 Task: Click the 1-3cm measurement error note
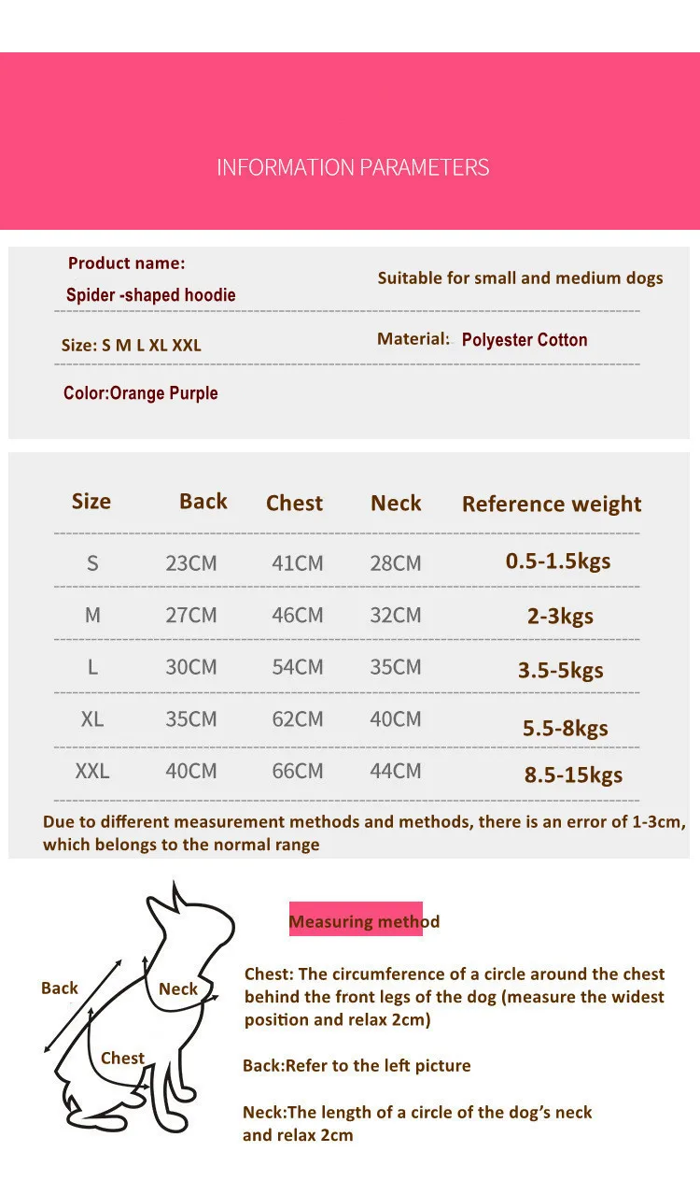click(x=364, y=832)
